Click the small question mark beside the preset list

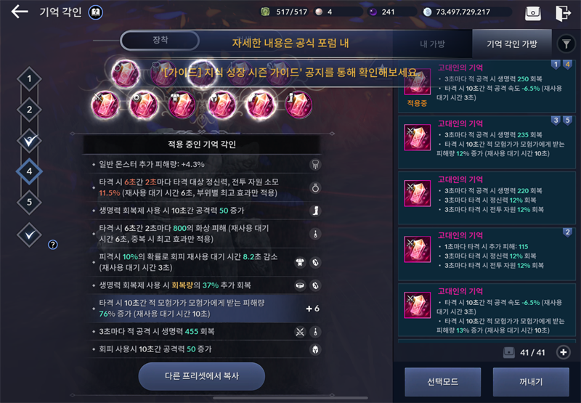pyautogui.click(x=53, y=245)
